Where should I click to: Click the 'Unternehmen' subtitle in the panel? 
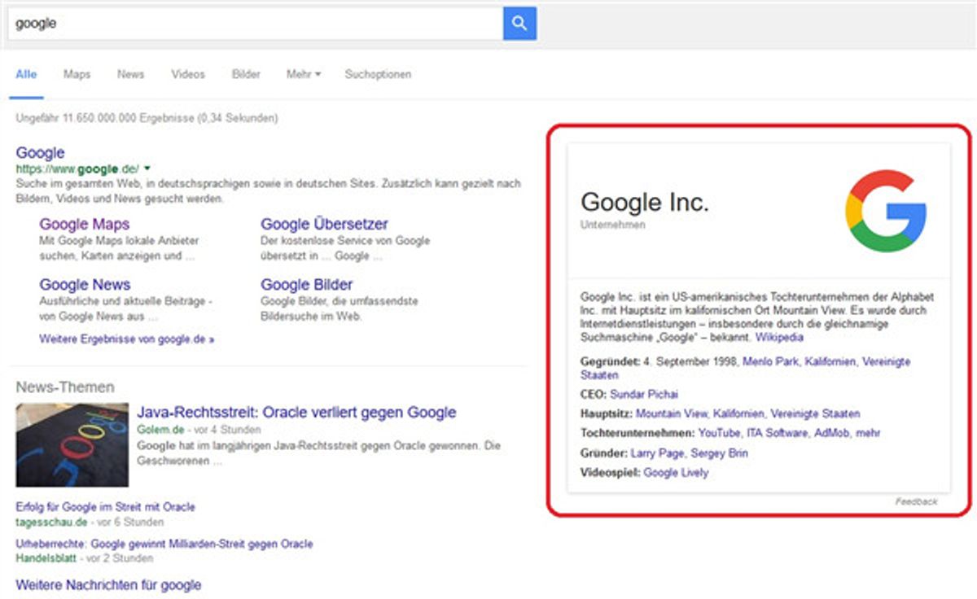pos(613,225)
